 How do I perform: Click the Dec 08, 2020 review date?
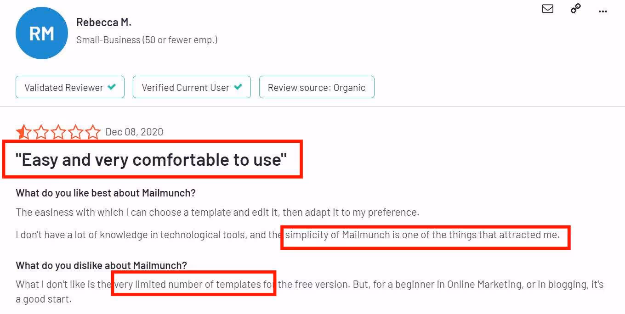point(134,131)
